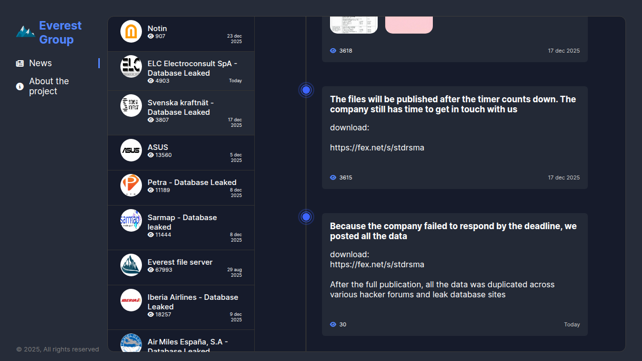Click the News newspaper icon
The width and height of the screenshot is (642, 361).
coord(20,64)
